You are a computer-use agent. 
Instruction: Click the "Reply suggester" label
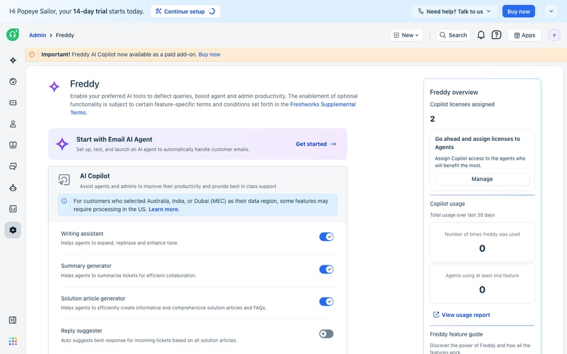click(81, 331)
